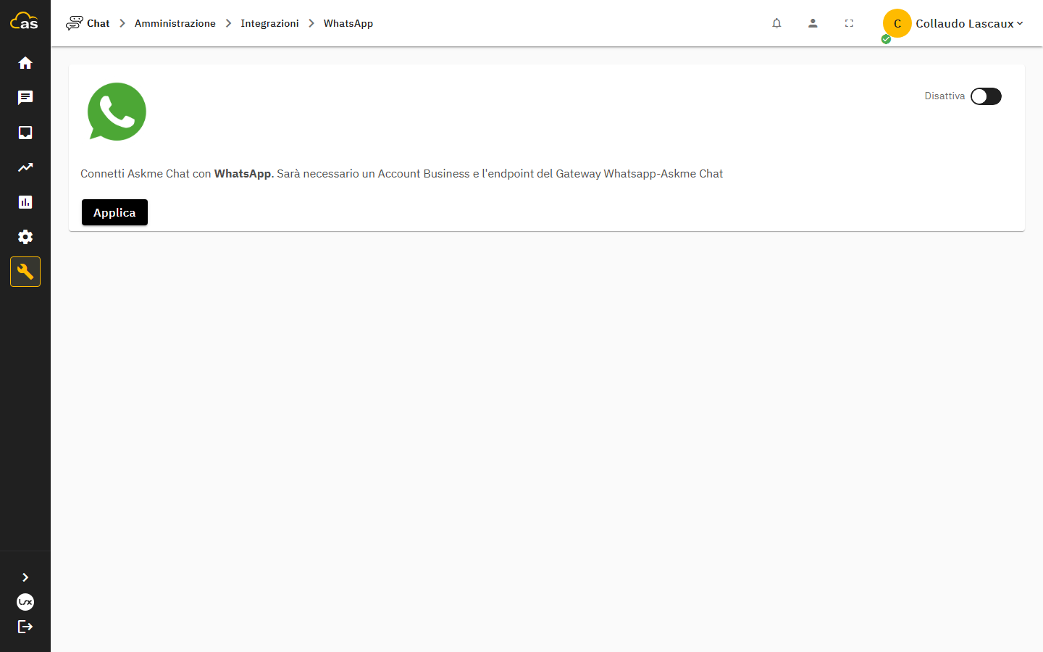Open the user profile person icon
This screenshot has height=652, width=1043.
click(813, 23)
